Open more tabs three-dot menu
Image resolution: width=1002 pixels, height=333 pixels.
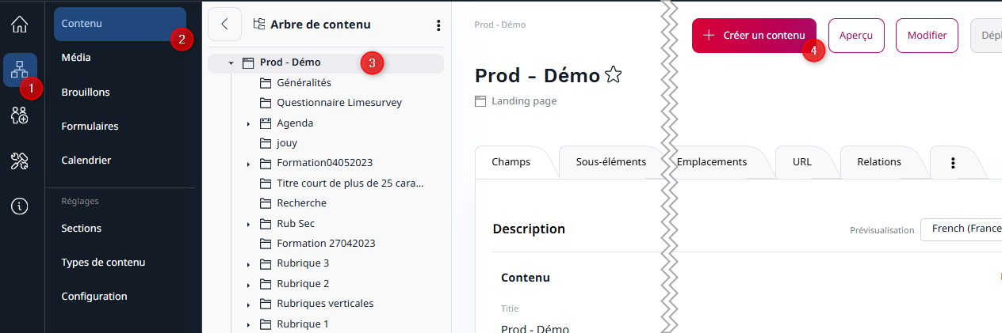pos(953,163)
